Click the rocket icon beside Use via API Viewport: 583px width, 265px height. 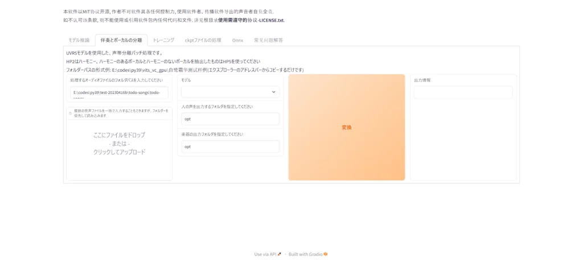coord(280,254)
